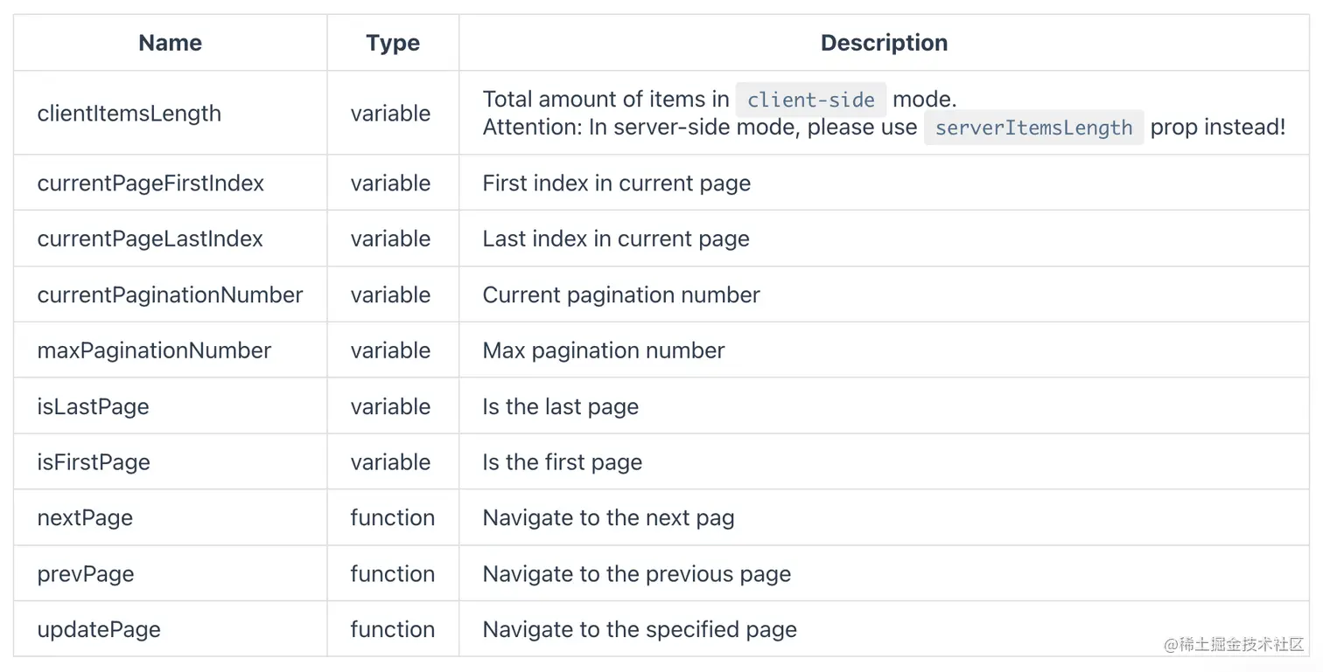This screenshot has width=1323, height=672.
Task: Click the currentPageLastIndex name cell
Action: tap(150, 239)
